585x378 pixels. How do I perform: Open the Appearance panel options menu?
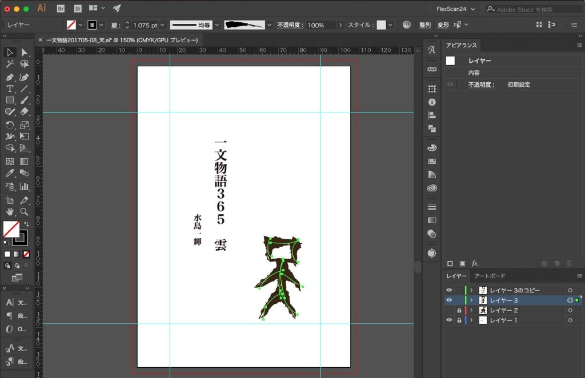pos(579,45)
